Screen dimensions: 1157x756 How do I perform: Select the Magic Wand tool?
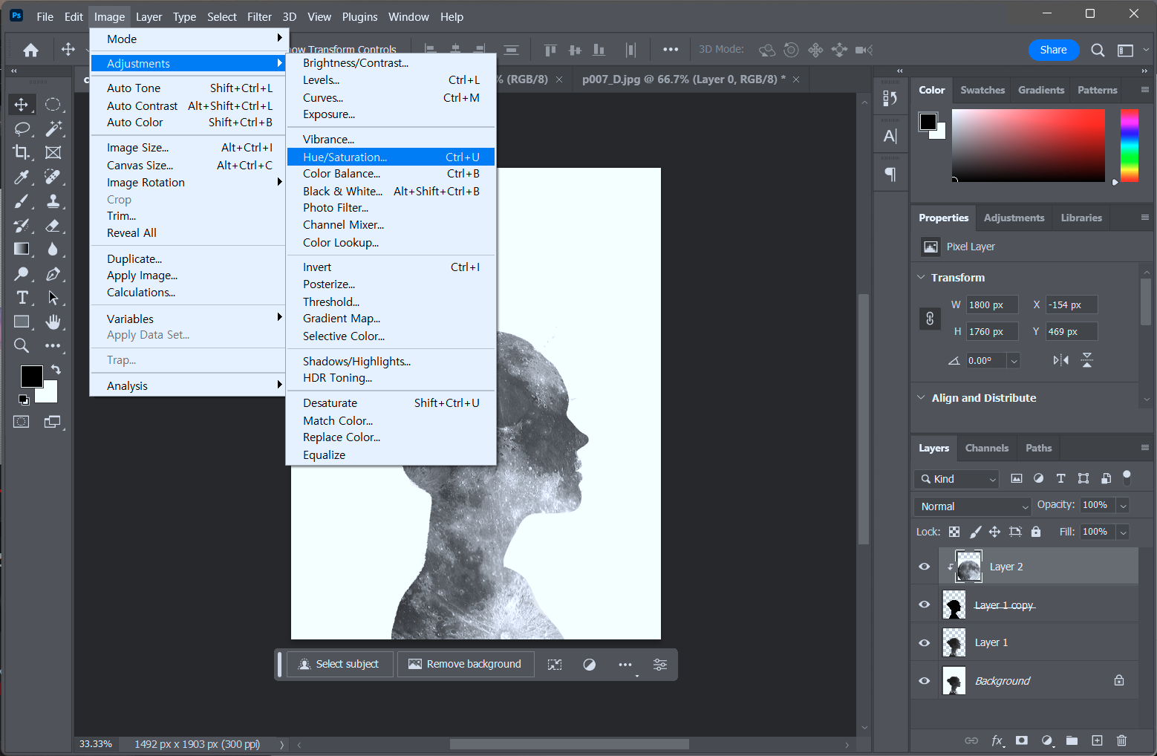tap(53, 128)
